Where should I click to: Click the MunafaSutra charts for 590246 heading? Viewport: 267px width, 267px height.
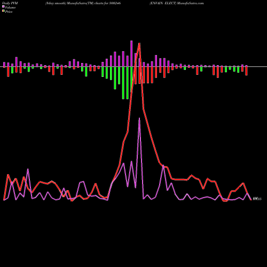(83, 3)
